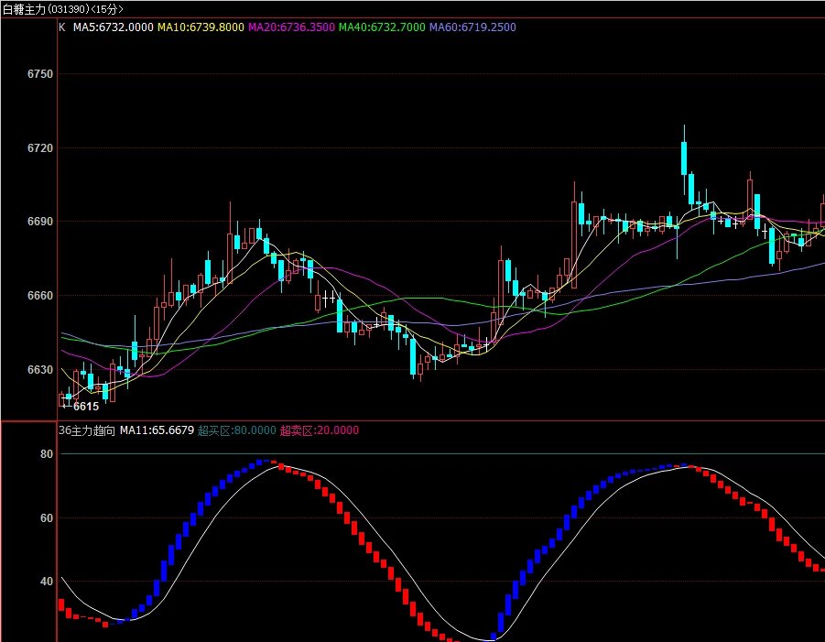Select the K label before MA5
The height and width of the screenshot is (642, 825).
pyautogui.click(x=62, y=27)
